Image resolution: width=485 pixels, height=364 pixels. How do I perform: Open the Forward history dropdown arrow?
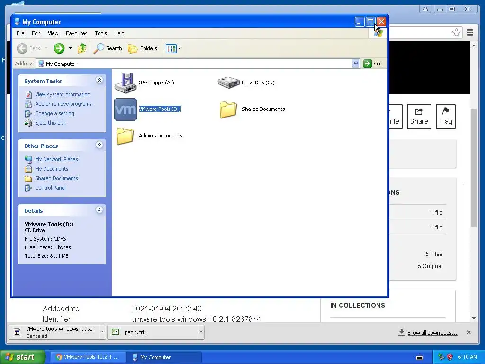[x=70, y=48]
